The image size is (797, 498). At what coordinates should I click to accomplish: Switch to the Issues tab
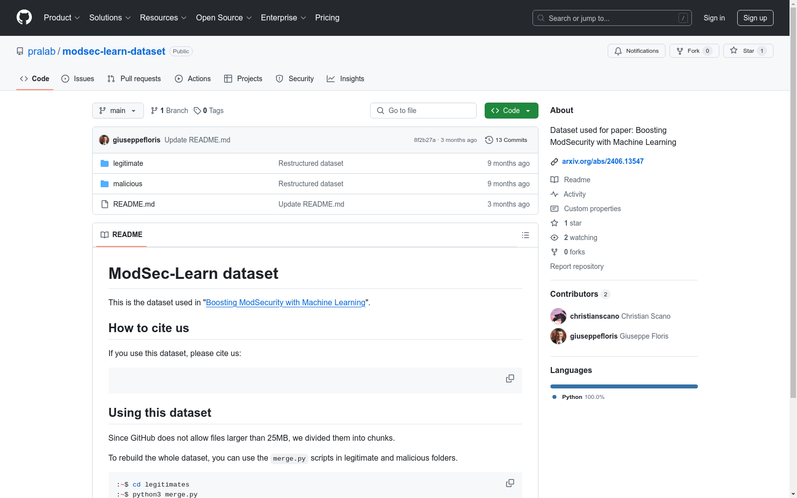click(x=78, y=79)
